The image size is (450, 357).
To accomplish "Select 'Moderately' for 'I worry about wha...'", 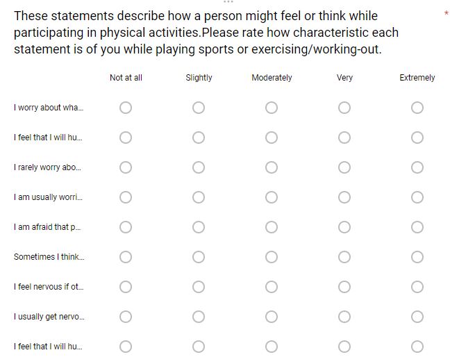I will tap(272, 108).
